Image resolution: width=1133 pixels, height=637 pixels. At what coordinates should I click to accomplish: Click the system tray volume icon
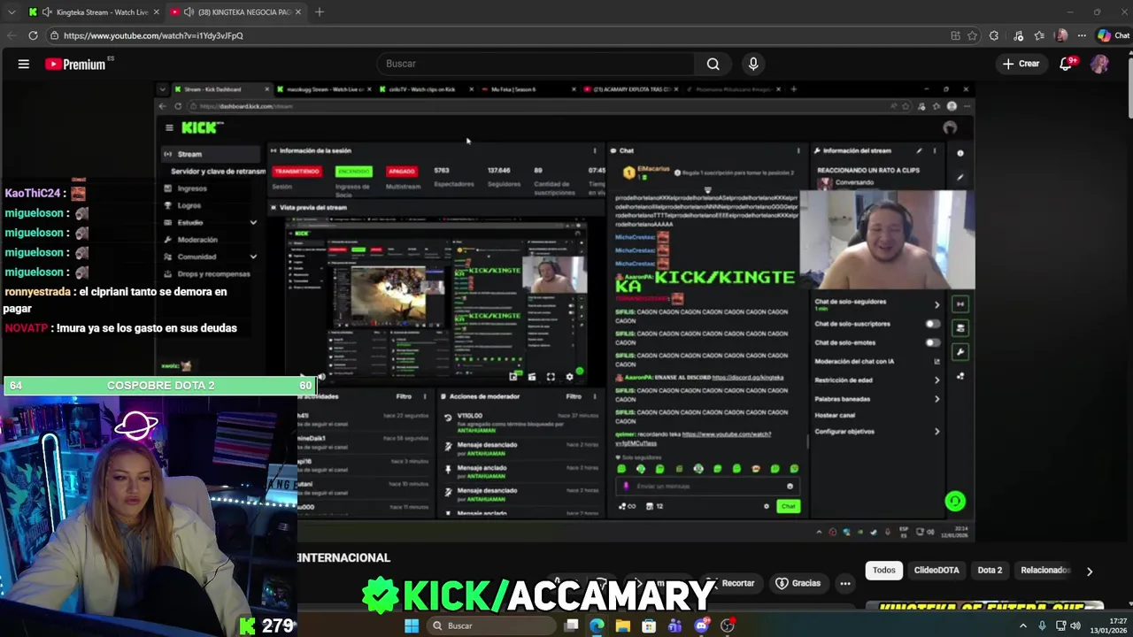pos(1075,625)
